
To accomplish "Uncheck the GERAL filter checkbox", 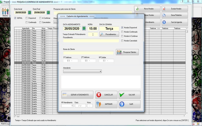I will click(x=15, y=18).
